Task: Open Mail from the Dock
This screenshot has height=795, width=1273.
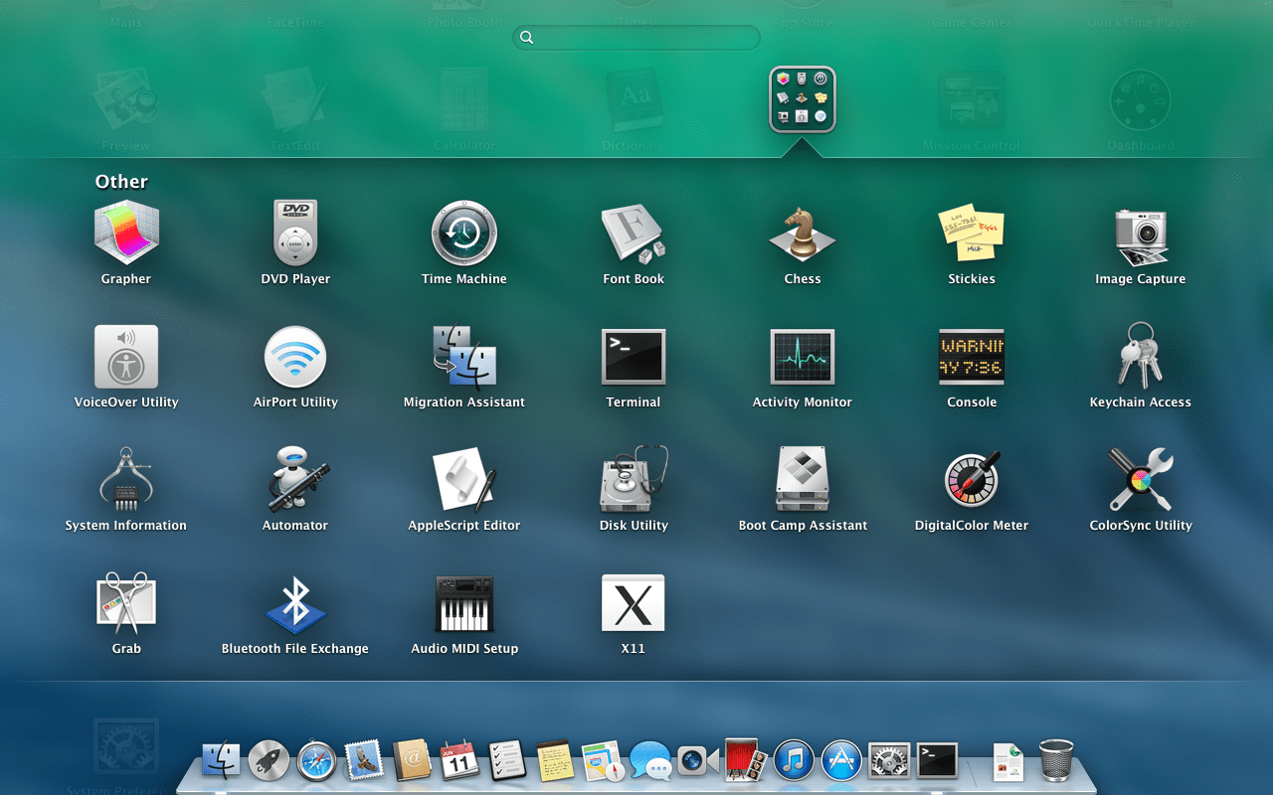Action: point(364,761)
